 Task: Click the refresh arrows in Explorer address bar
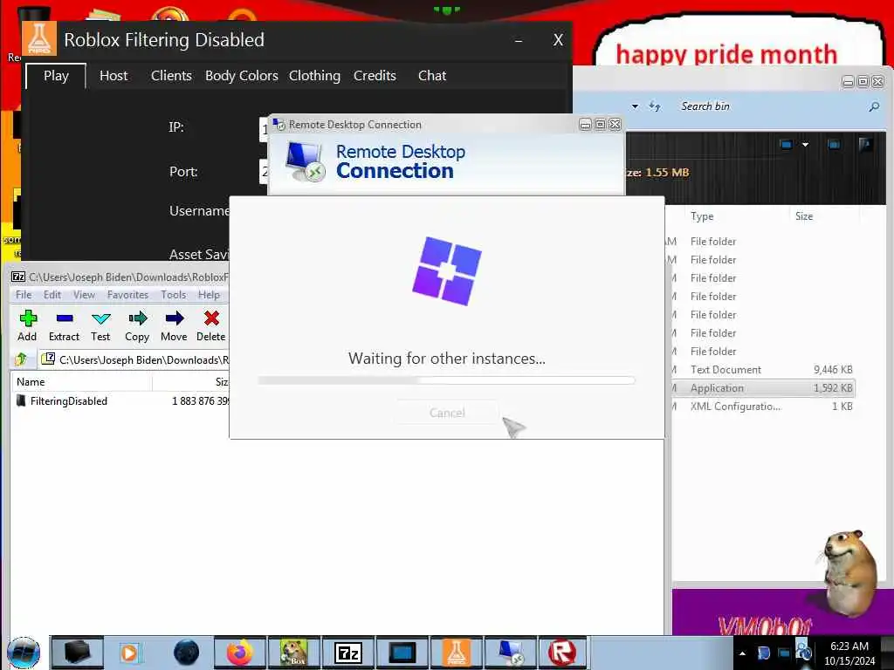coord(655,106)
